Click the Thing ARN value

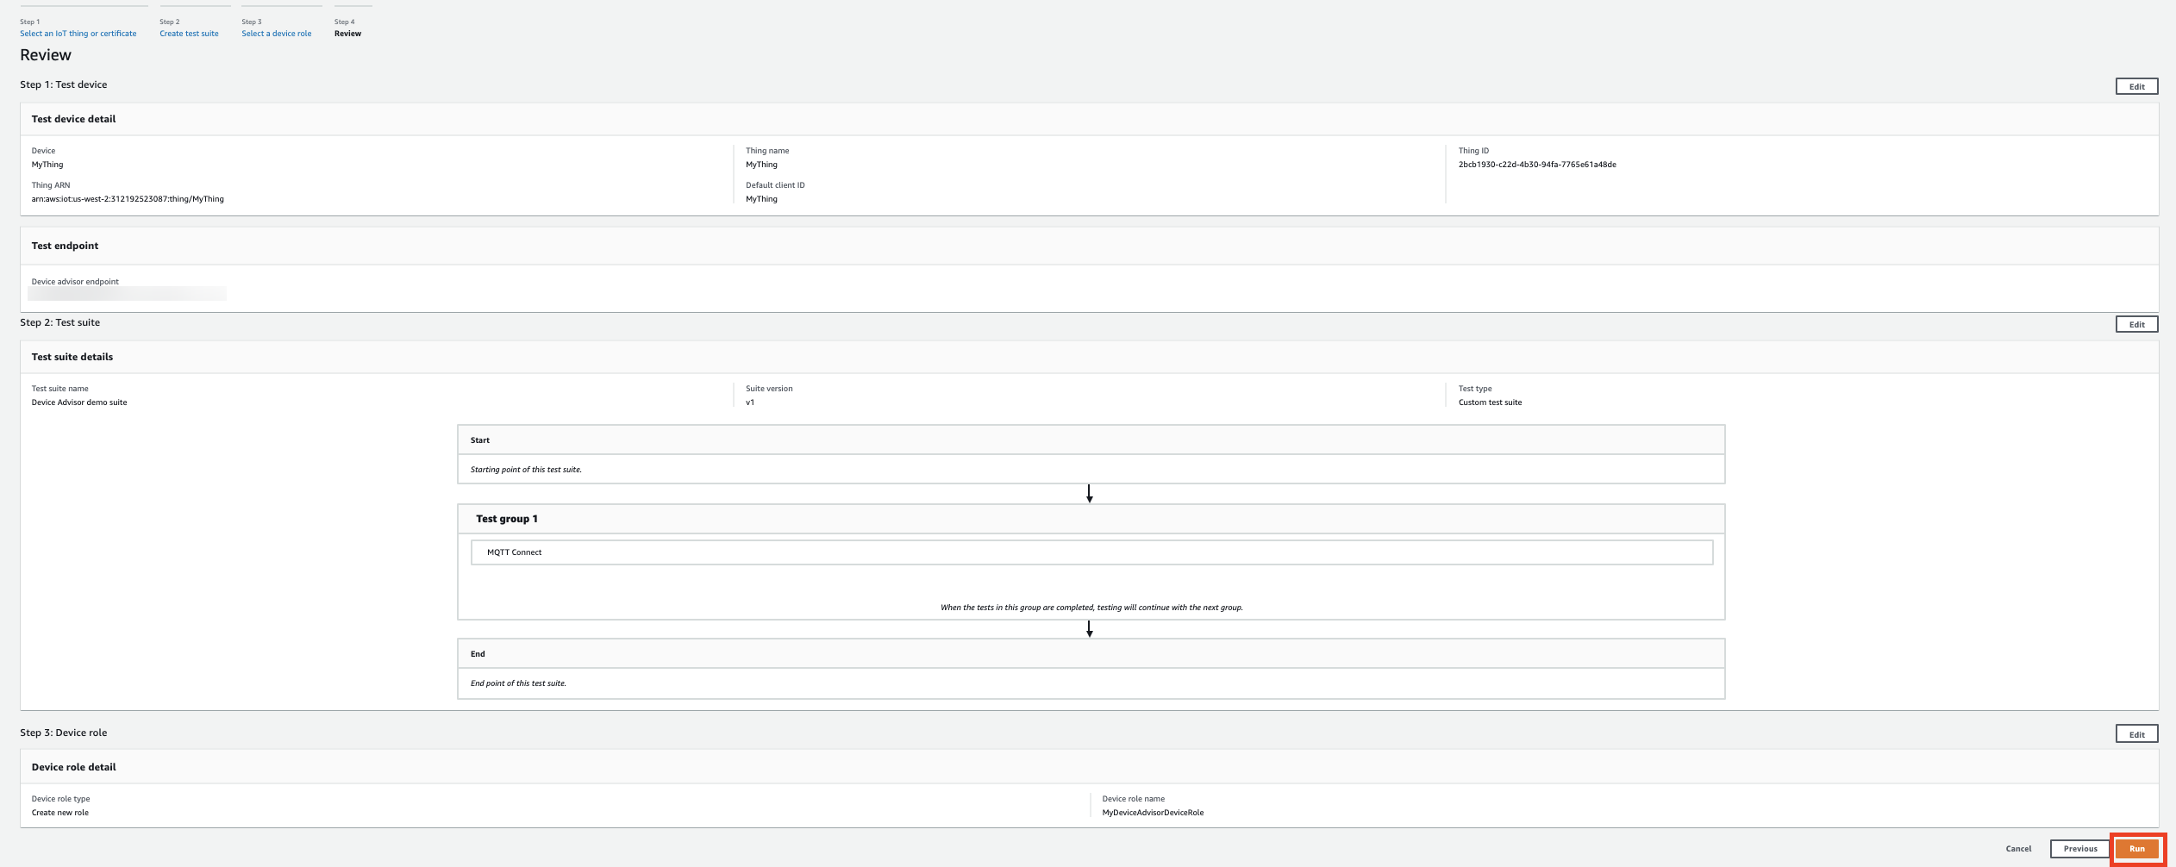[128, 199]
